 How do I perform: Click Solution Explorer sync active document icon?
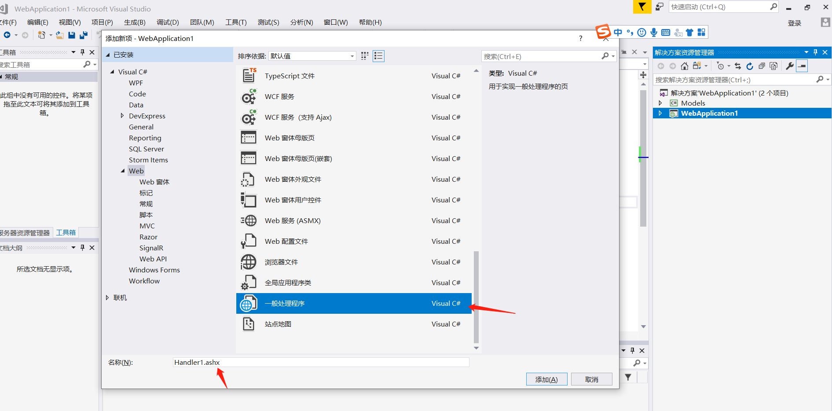[738, 66]
